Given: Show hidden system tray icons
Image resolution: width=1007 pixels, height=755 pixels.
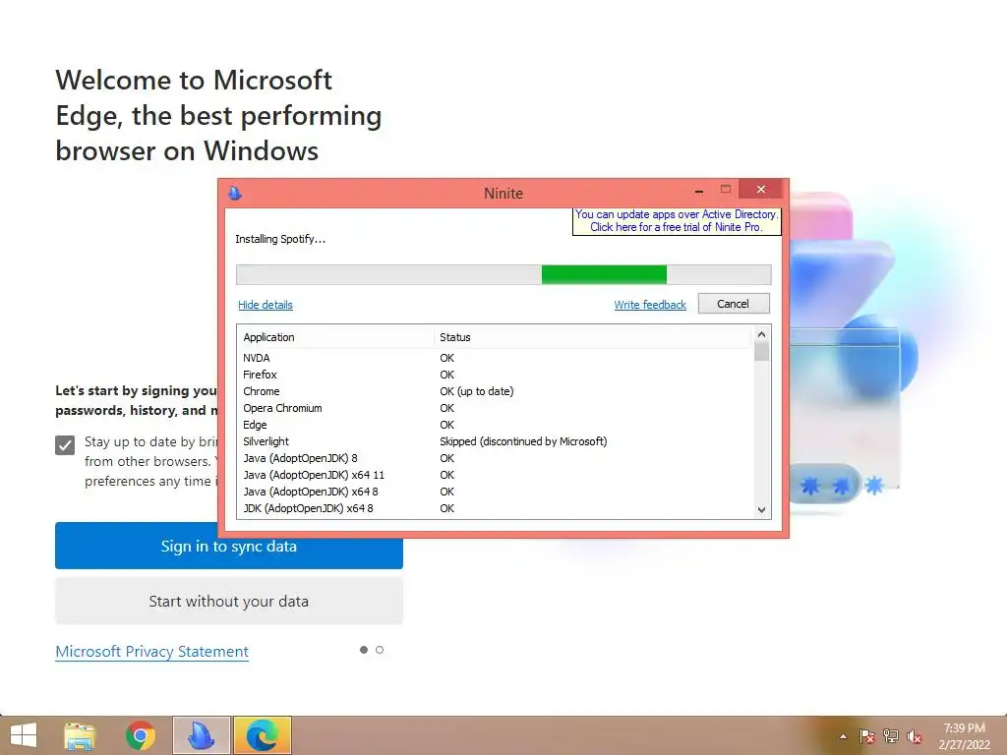Looking at the screenshot, I should pos(843,736).
